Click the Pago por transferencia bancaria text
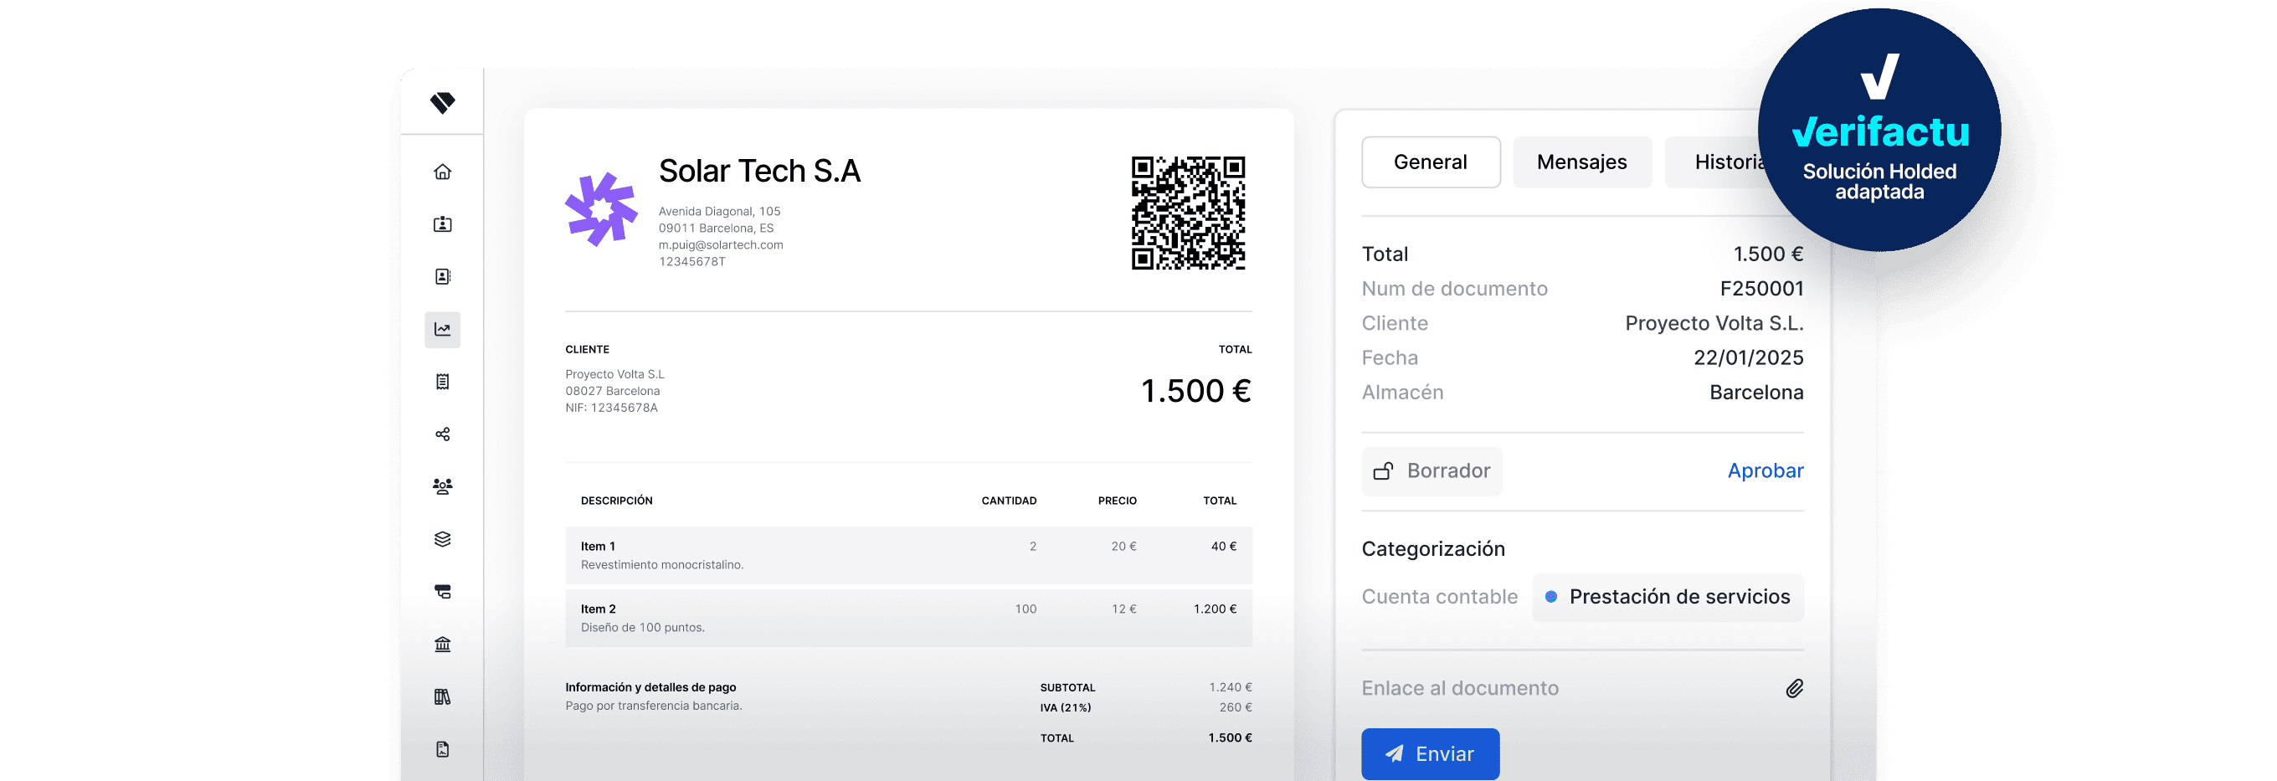 click(653, 706)
